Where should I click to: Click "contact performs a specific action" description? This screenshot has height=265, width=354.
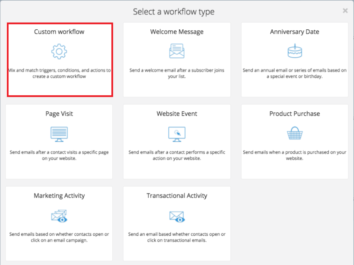pos(177,155)
